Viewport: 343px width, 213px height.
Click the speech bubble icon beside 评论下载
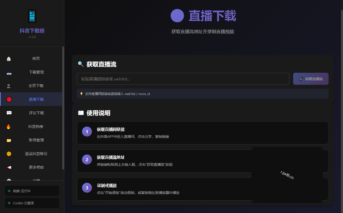pyautogui.click(x=9, y=113)
